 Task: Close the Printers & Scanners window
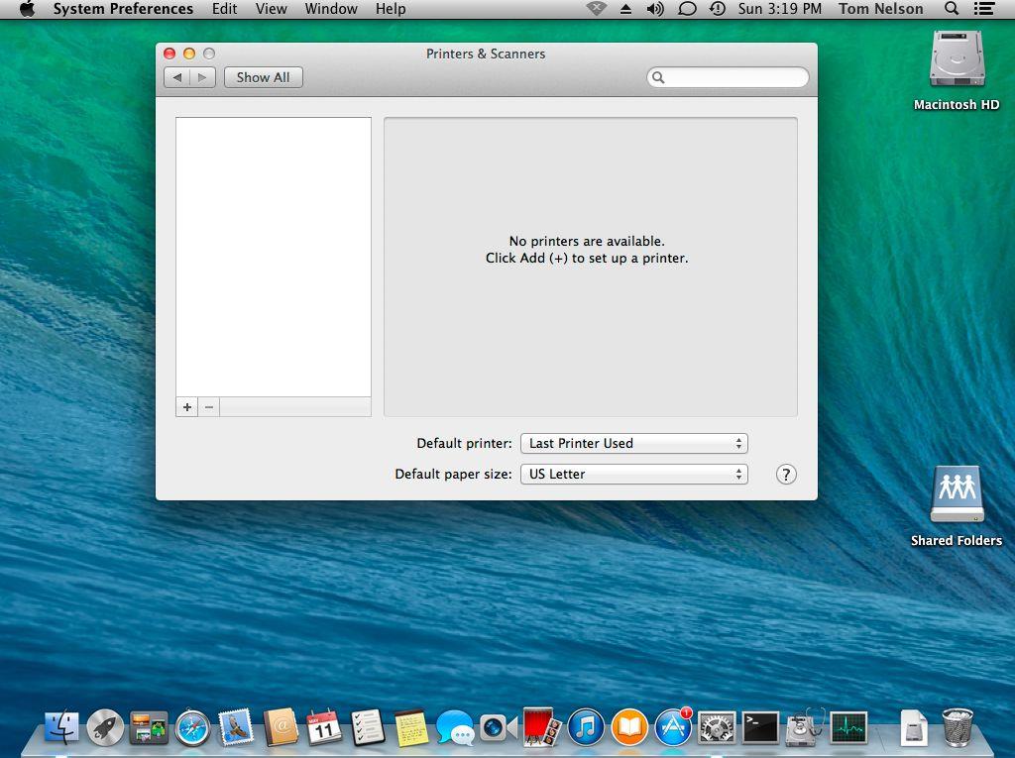point(169,54)
